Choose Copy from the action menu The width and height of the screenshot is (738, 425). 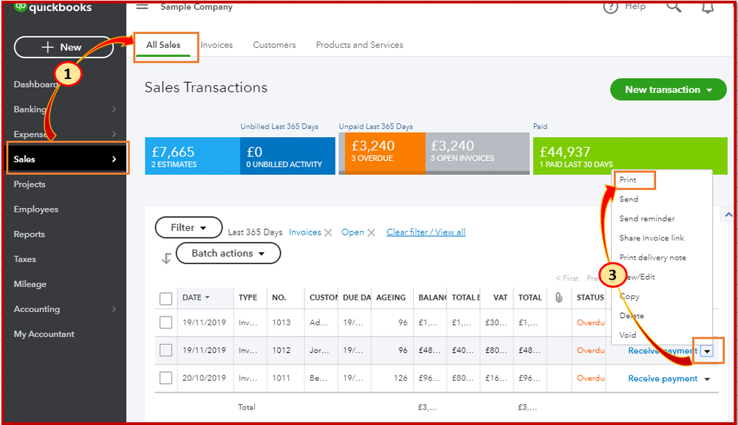629,297
